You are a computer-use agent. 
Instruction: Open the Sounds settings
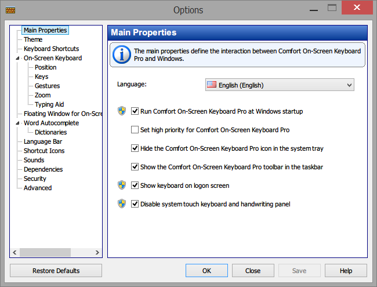(34, 160)
